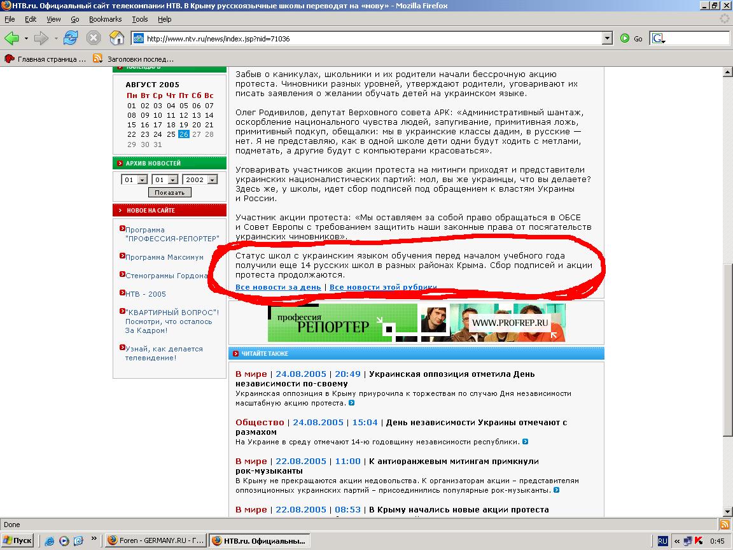The height and width of the screenshot is (550, 733).
Task: Click the Reload page icon
Action: pyautogui.click(x=70, y=38)
